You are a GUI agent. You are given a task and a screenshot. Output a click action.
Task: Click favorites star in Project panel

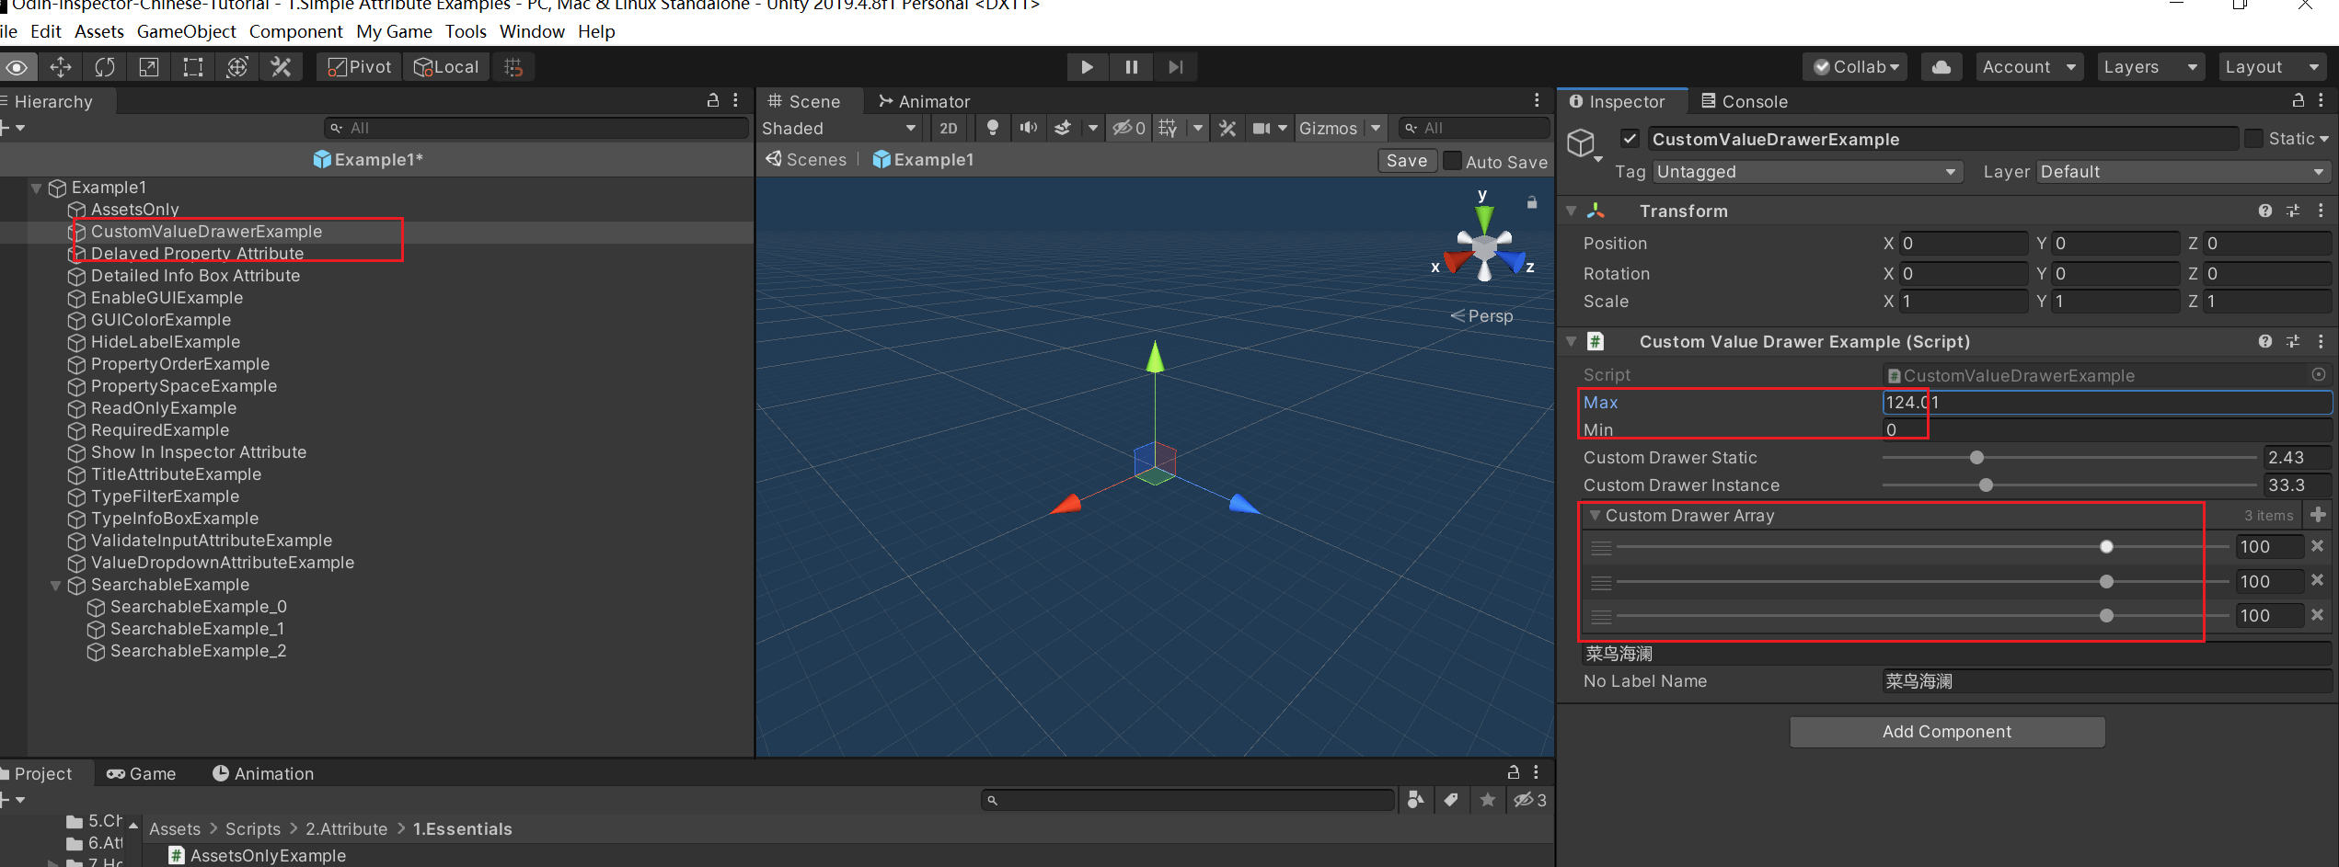click(x=1487, y=800)
